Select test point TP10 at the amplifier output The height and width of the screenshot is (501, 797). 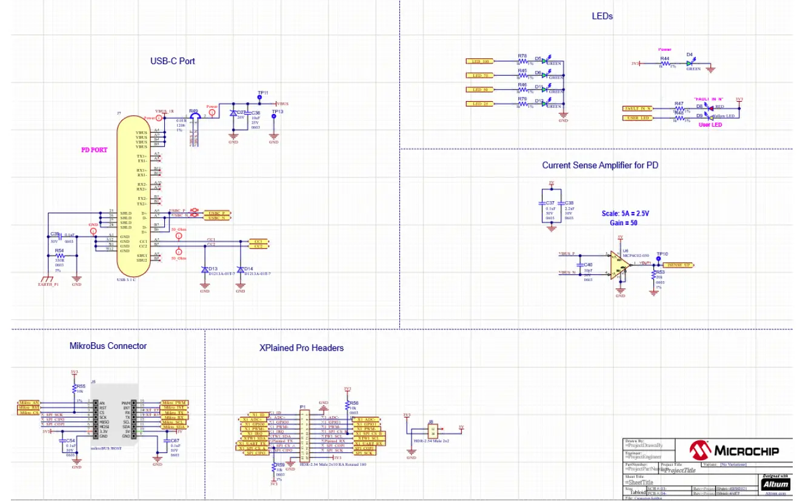pyautogui.click(x=658, y=259)
